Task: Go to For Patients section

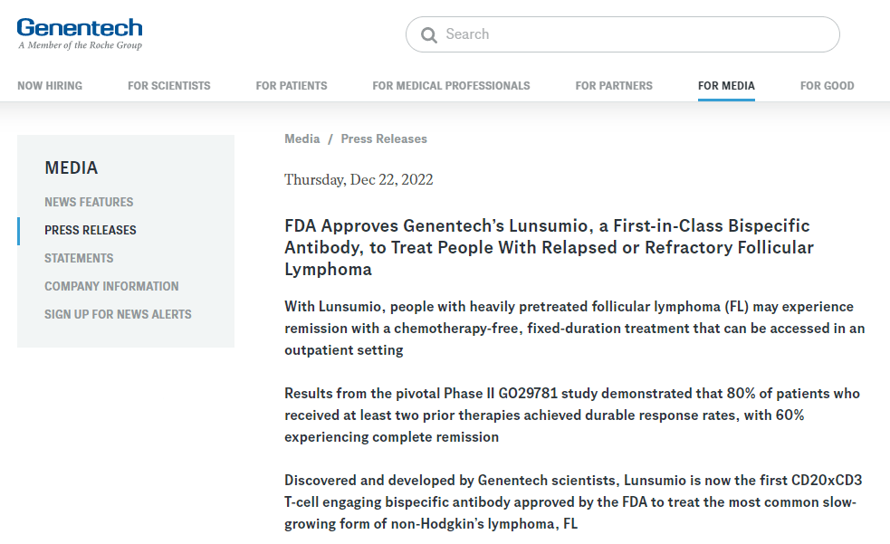Action: [x=292, y=86]
